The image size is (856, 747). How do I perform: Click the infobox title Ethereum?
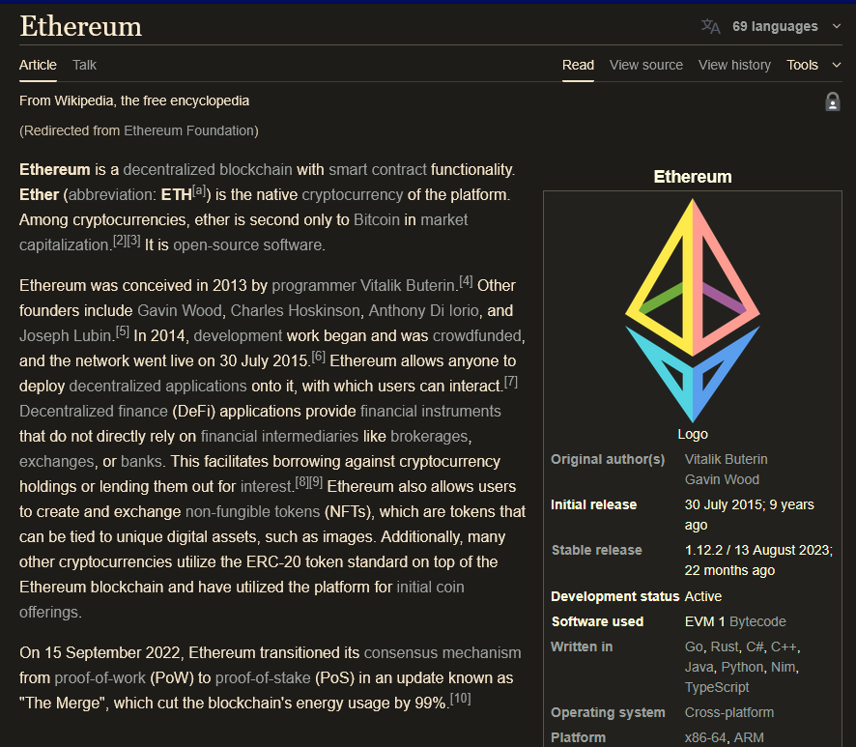[692, 177]
